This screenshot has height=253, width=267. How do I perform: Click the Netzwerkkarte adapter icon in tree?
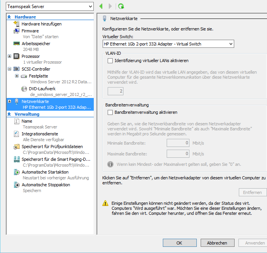coord(17,101)
